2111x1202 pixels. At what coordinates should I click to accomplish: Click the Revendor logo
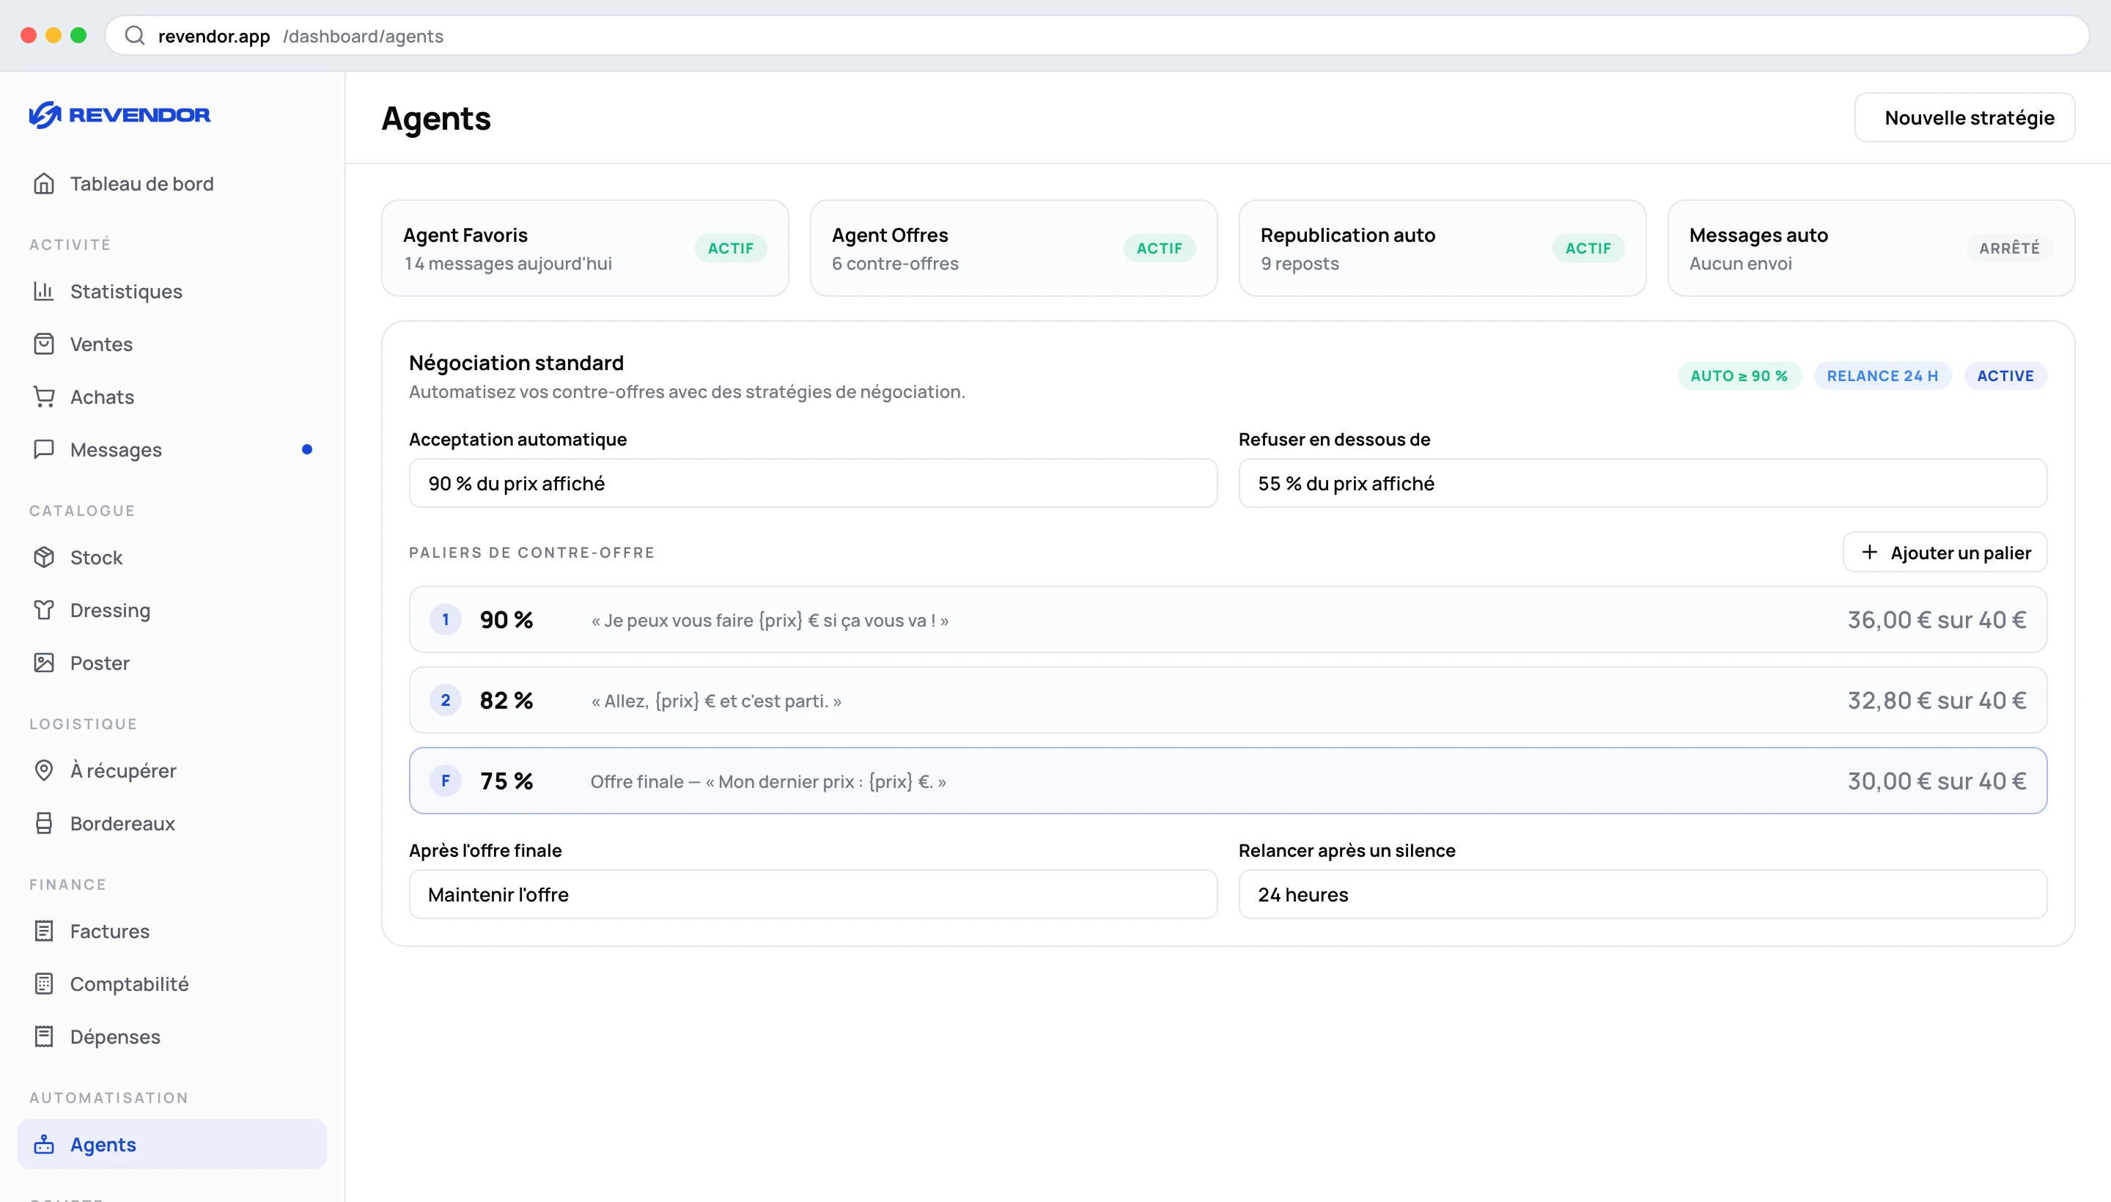coord(119,115)
